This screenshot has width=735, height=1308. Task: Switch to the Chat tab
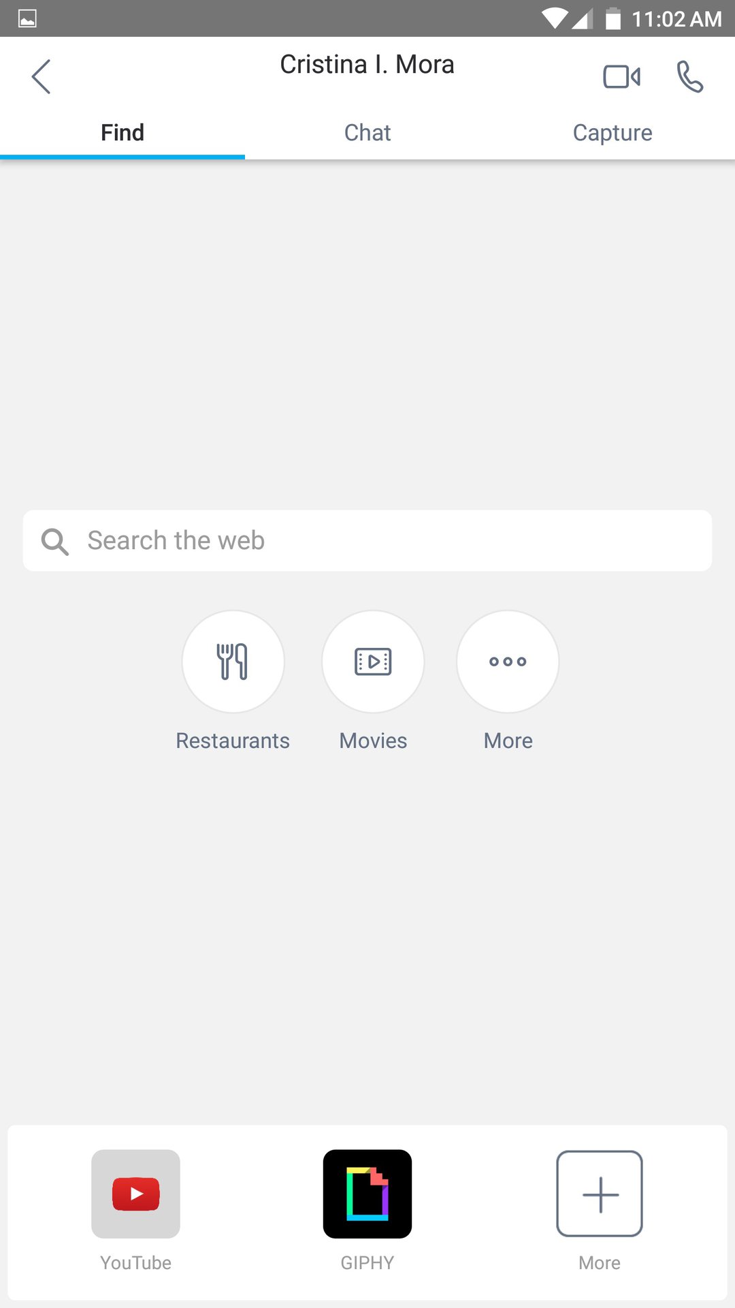point(367,132)
